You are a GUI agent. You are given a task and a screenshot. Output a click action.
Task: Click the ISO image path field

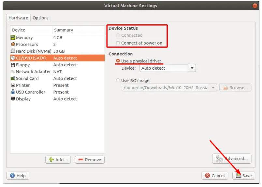point(166,87)
